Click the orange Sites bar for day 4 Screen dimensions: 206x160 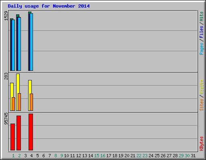pos(31,102)
